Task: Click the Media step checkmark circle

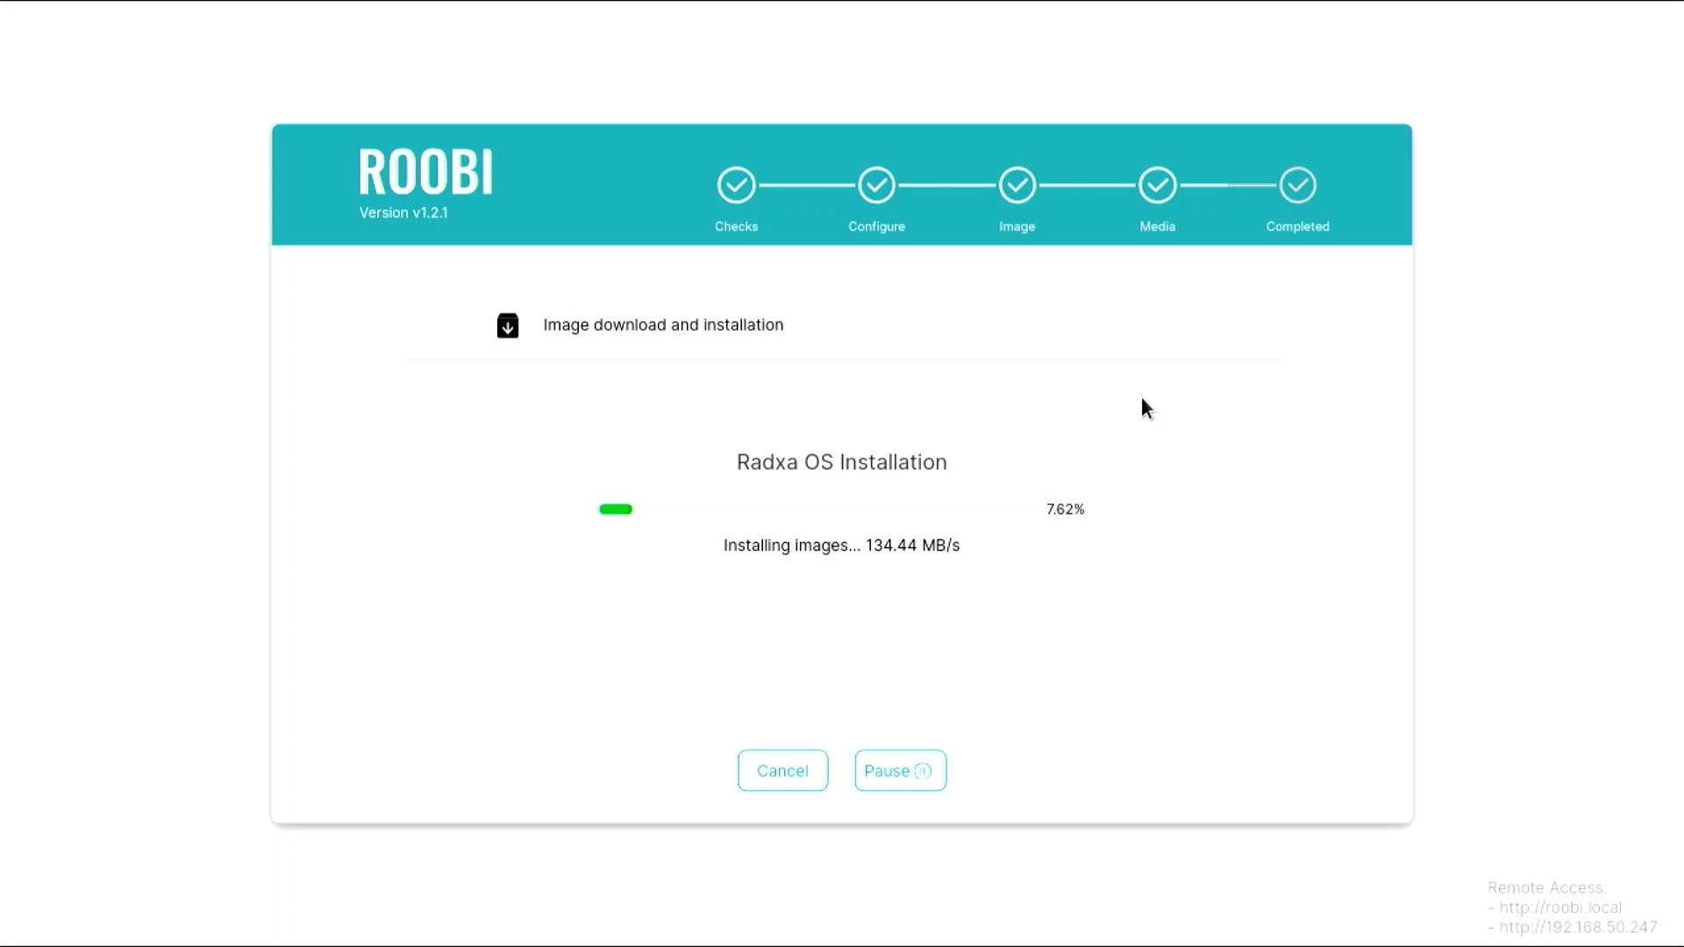Action: coord(1157,185)
